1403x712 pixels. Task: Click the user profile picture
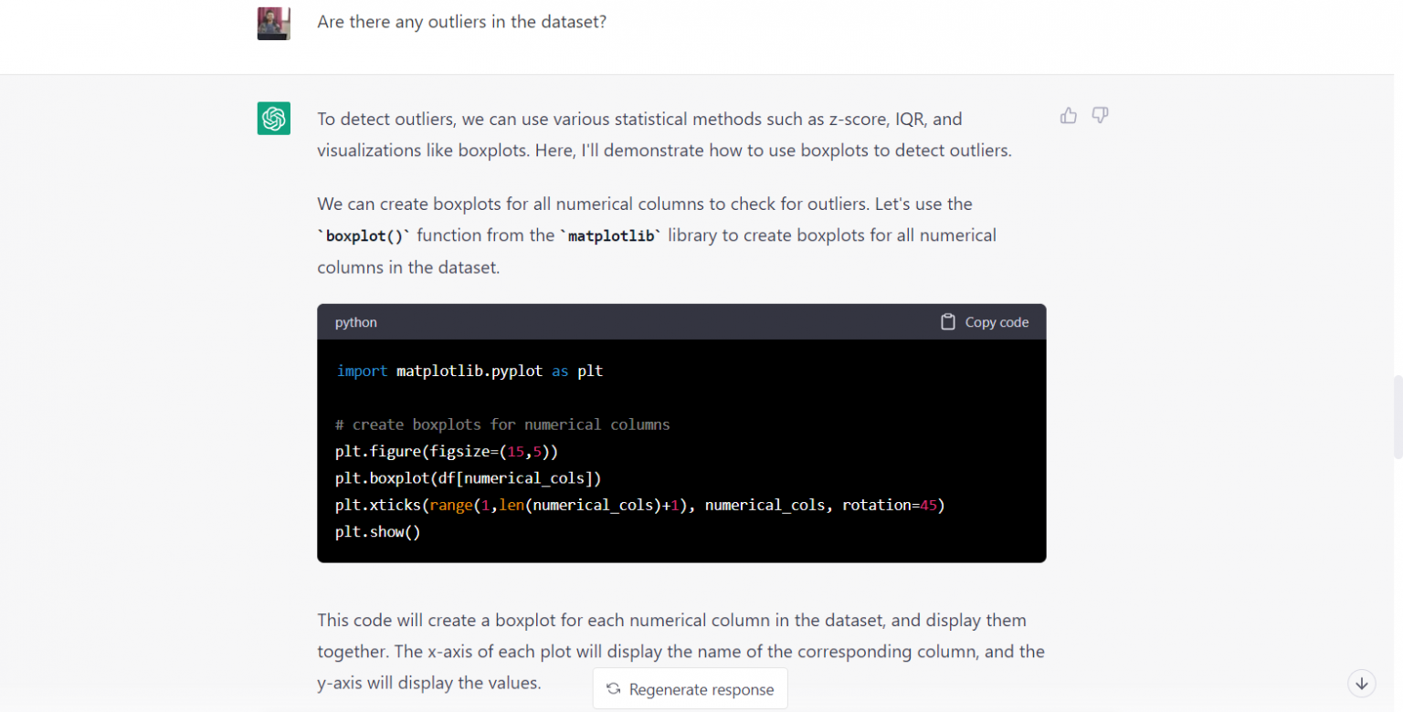273,23
